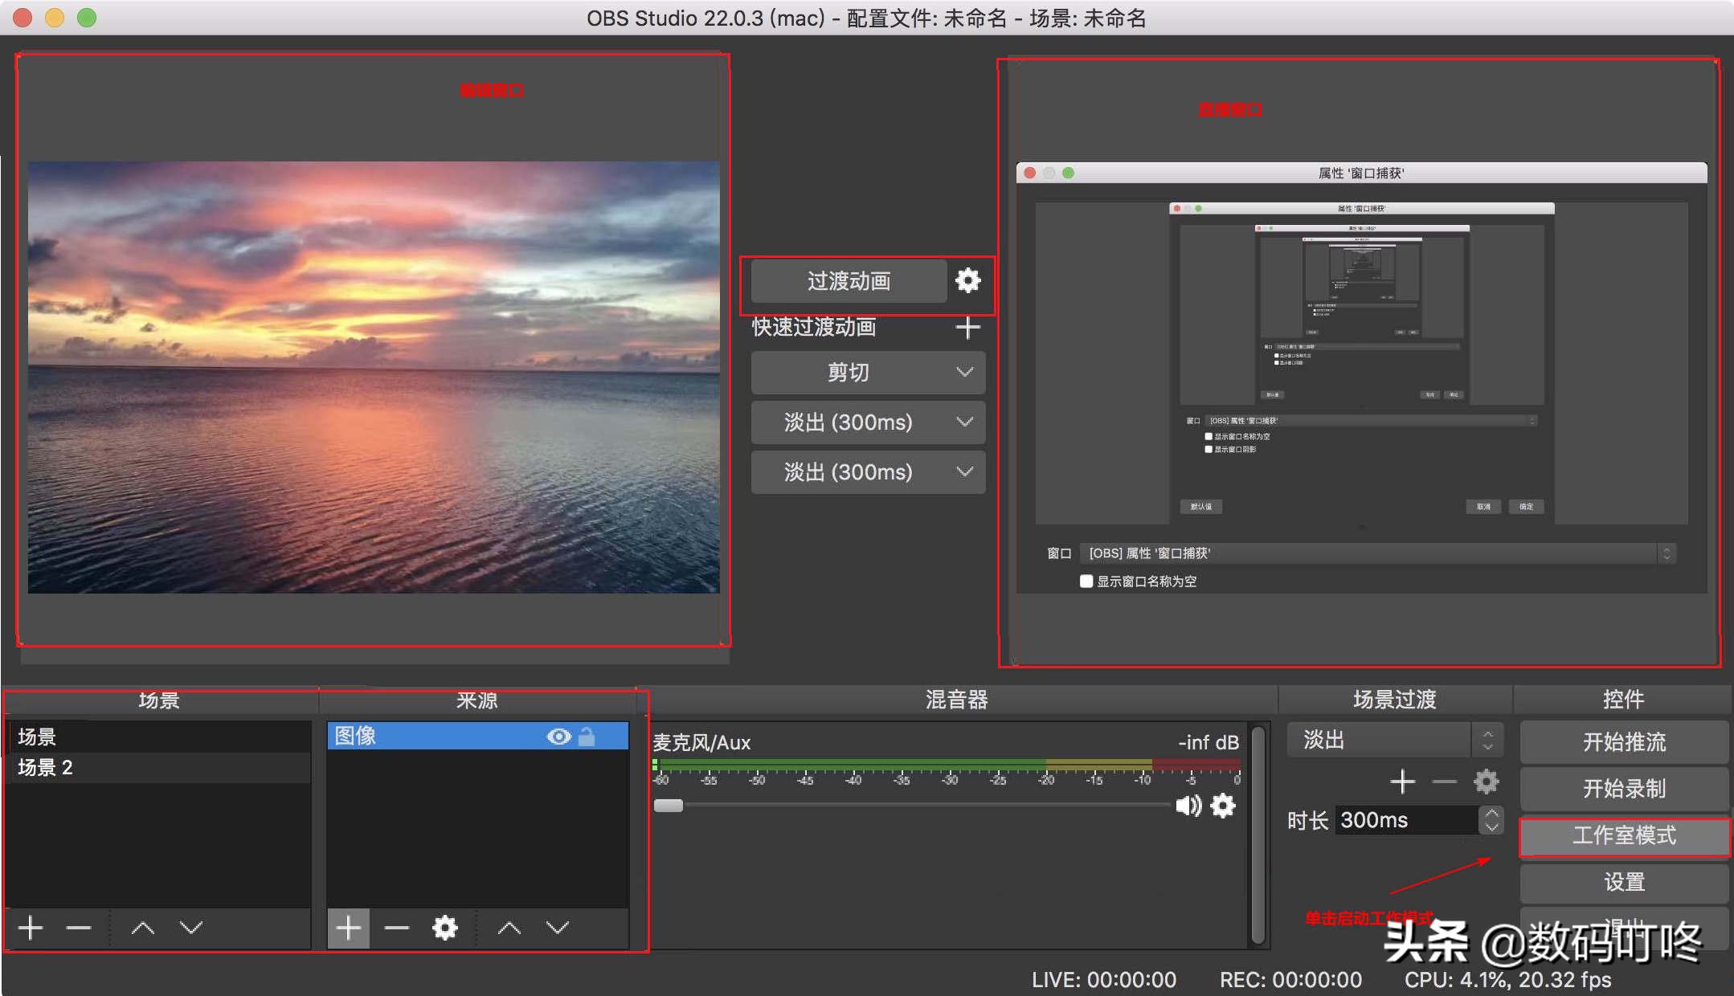Hide the 图像 source with the eye icon
The image size is (1734, 996).
[559, 735]
